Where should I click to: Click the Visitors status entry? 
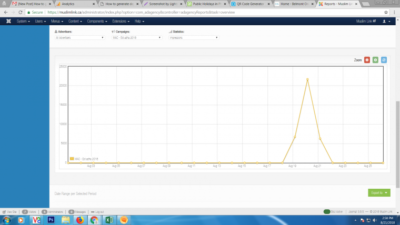[29, 212]
